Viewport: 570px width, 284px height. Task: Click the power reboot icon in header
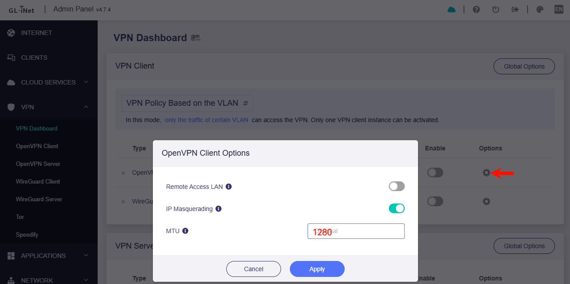coord(496,9)
